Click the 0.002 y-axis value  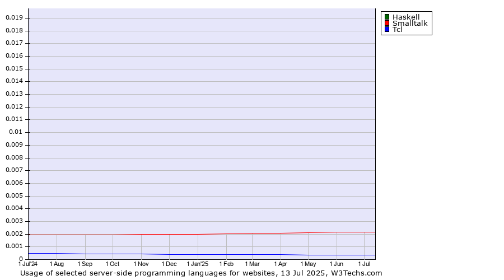(x=15, y=234)
